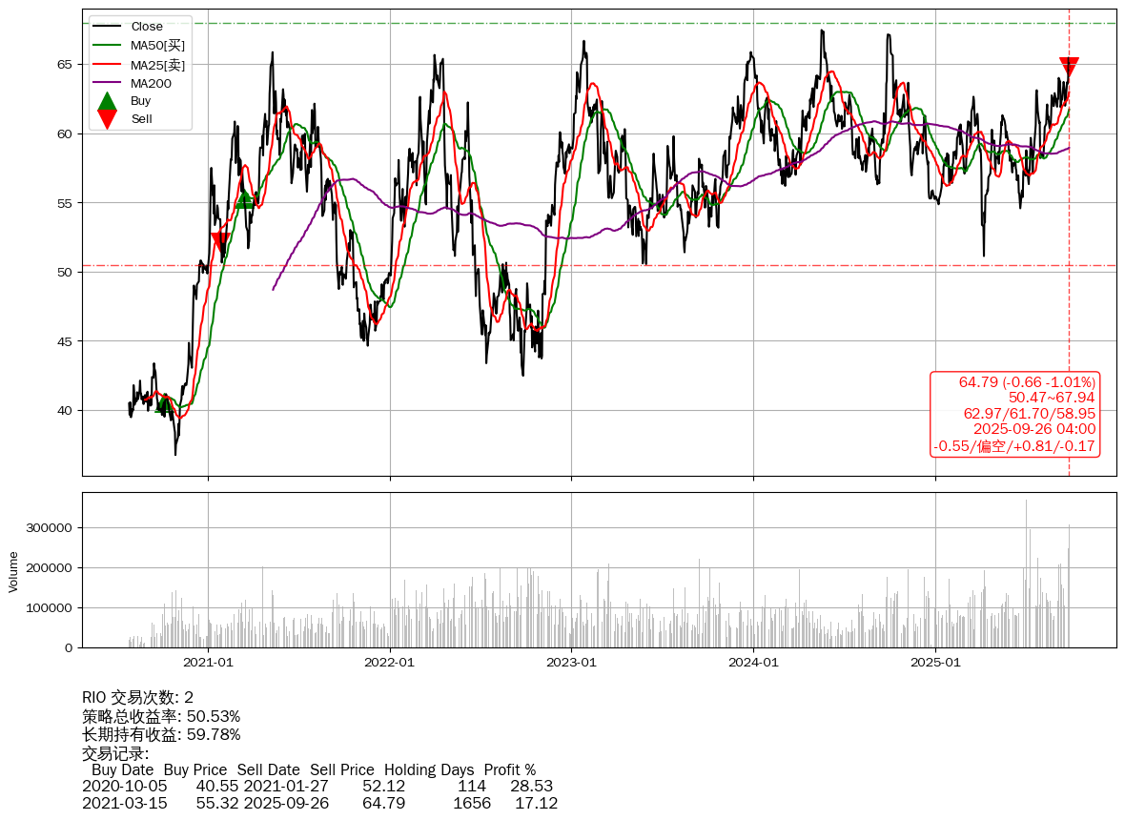Click the Holding Days column header
1125x820 pixels.
[x=429, y=769]
